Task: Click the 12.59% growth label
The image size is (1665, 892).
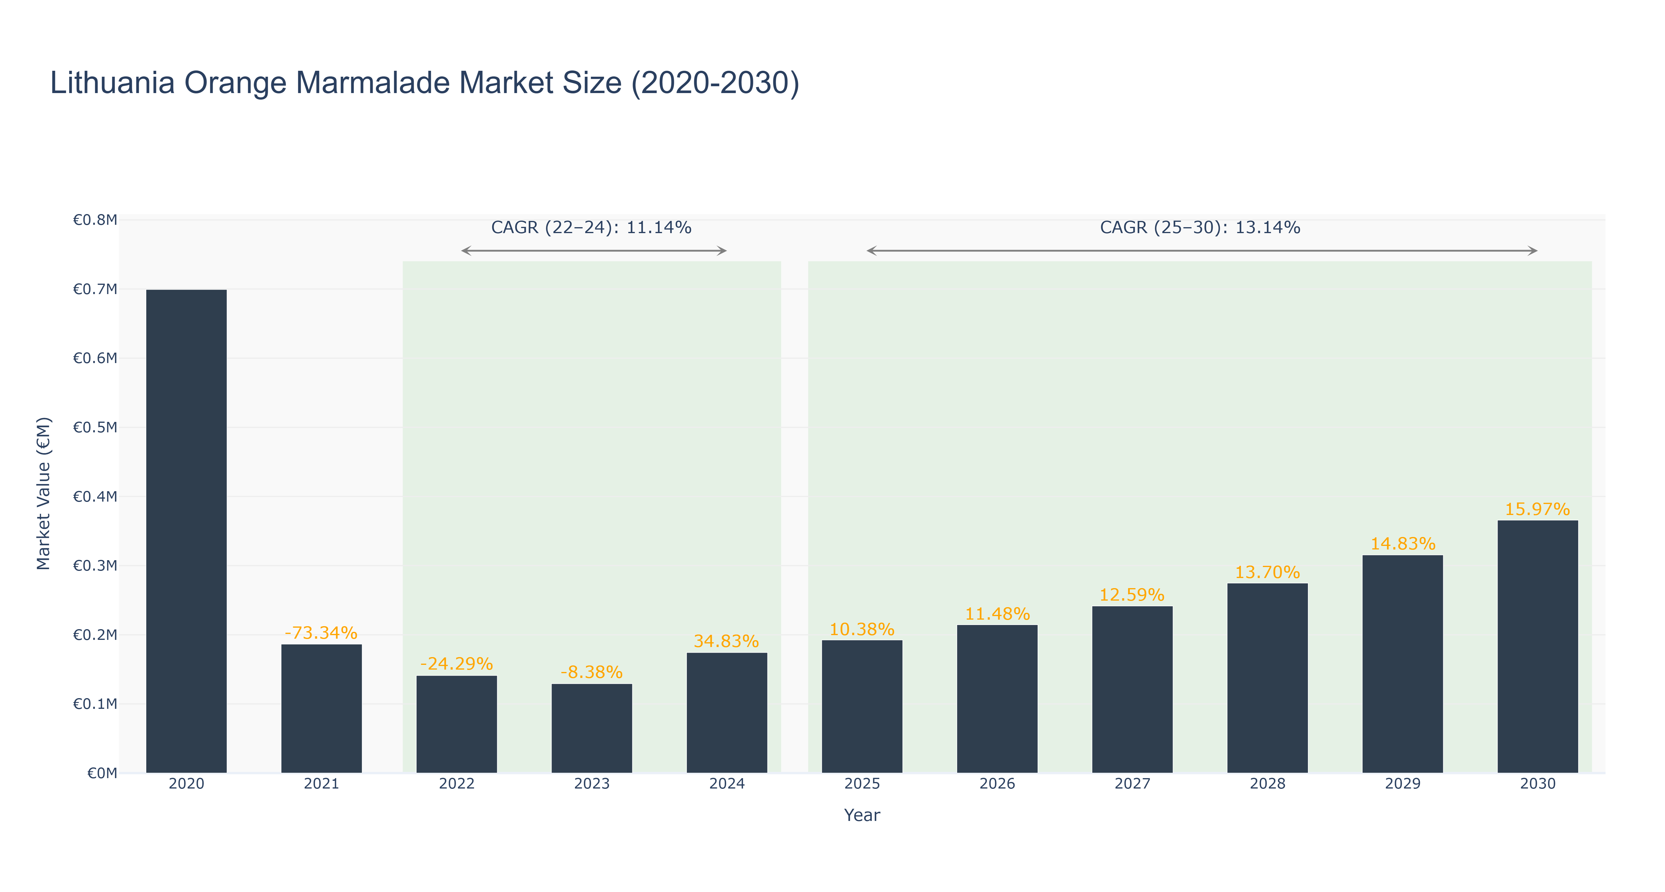Action: (1132, 595)
